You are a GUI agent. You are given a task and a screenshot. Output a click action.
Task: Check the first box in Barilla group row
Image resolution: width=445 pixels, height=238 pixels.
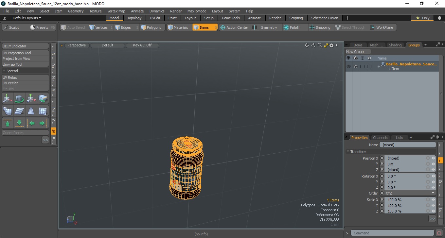click(362, 66)
